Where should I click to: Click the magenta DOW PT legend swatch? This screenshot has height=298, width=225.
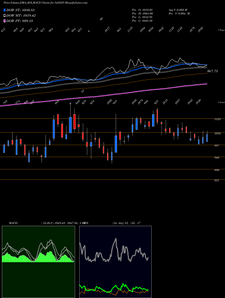[x=4, y=21]
